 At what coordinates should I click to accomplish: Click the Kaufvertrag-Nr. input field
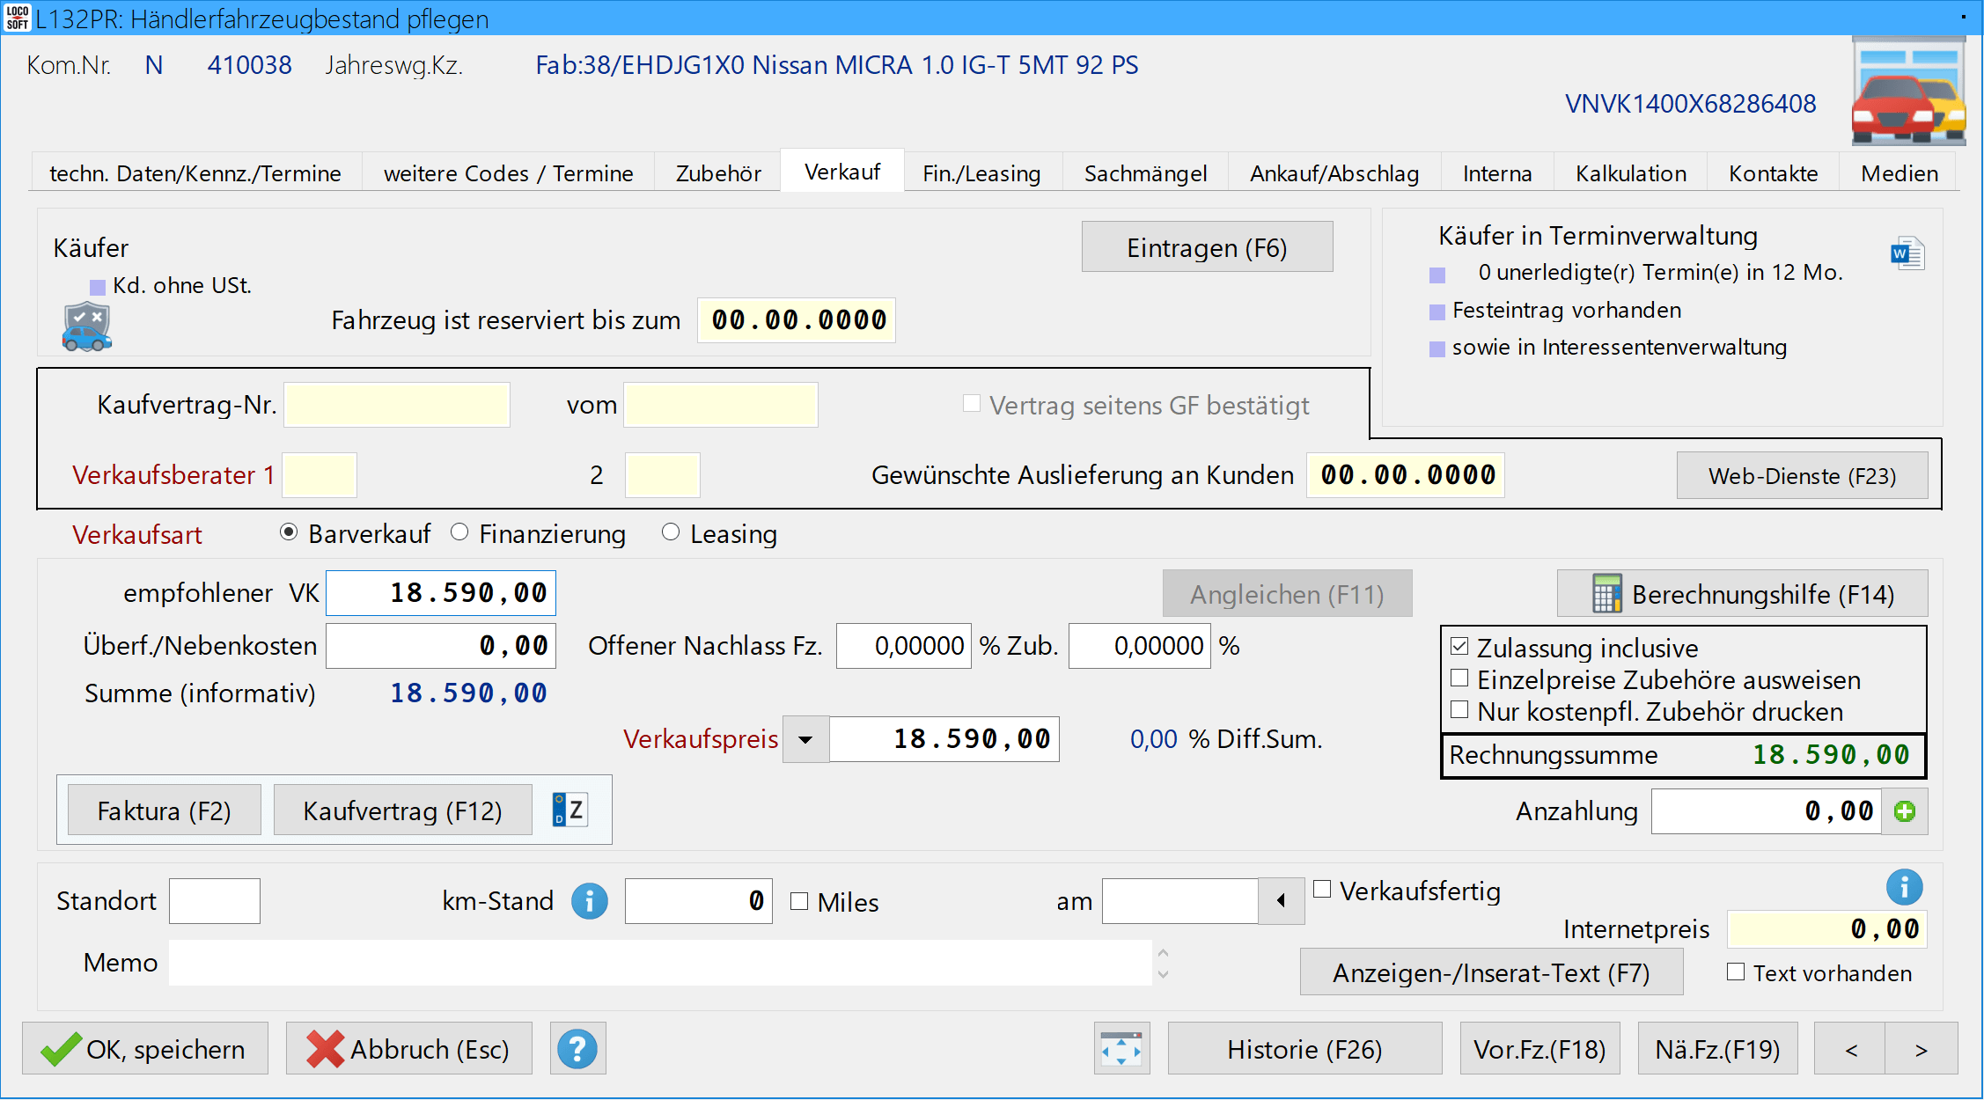click(397, 405)
